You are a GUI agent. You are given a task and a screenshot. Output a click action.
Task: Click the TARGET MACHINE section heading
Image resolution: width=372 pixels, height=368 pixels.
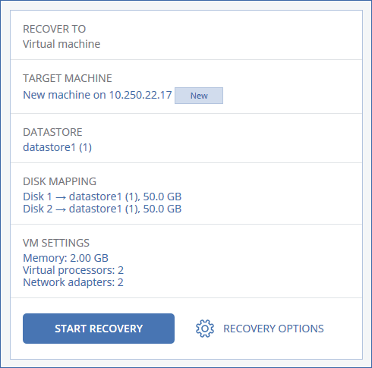pyautogui.click(x=68, y=78)
